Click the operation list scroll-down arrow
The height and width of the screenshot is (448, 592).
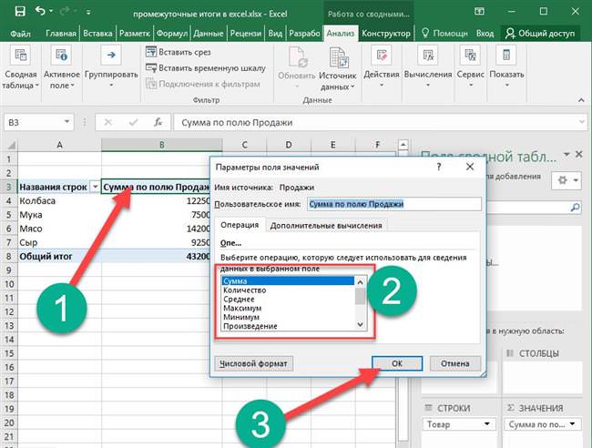coord(360,324)
